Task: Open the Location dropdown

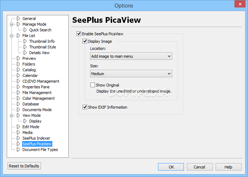Action: pos(131,56)
